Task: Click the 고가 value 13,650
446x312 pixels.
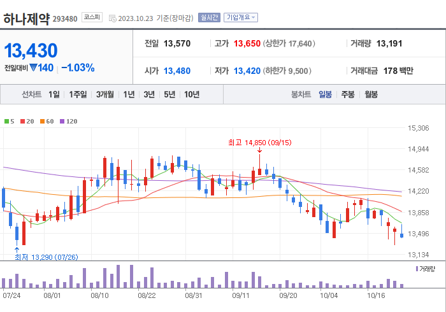Action: (x=247, y=43)
